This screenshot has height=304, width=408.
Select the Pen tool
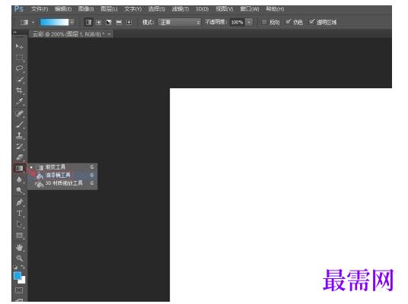pos(20,202)
